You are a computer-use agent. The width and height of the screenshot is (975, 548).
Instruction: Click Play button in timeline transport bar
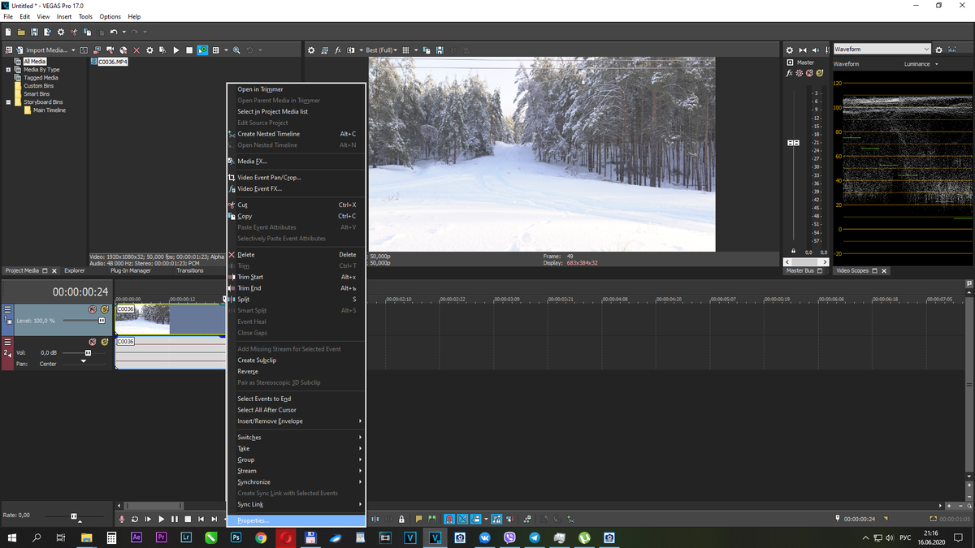[x=161, y=519]
